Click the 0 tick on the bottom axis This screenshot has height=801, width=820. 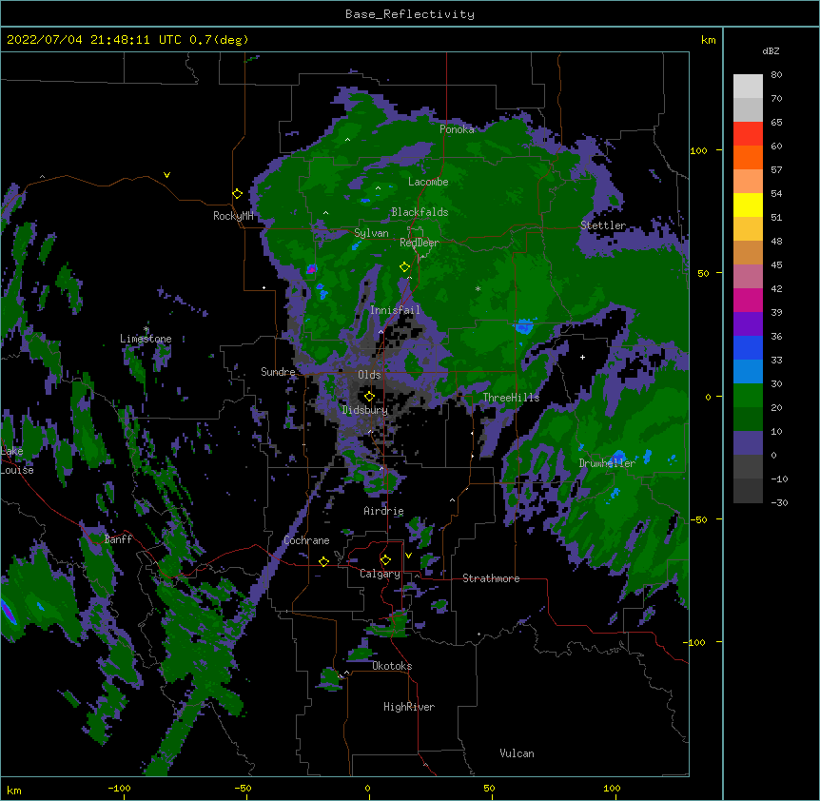[367, 788]
